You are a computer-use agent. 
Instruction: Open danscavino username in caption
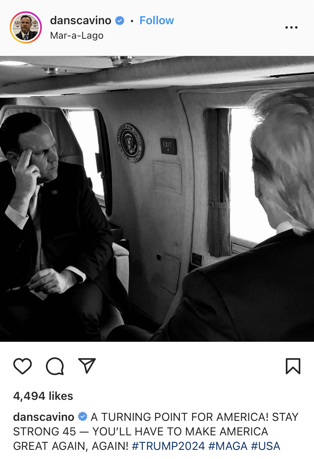[x=43, y=417]
